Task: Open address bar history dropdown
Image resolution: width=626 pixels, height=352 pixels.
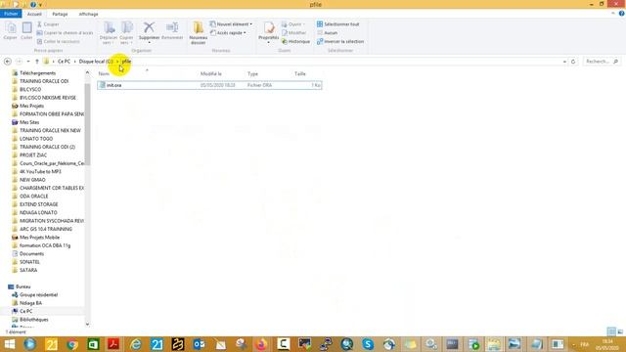Action: (564, 62)
